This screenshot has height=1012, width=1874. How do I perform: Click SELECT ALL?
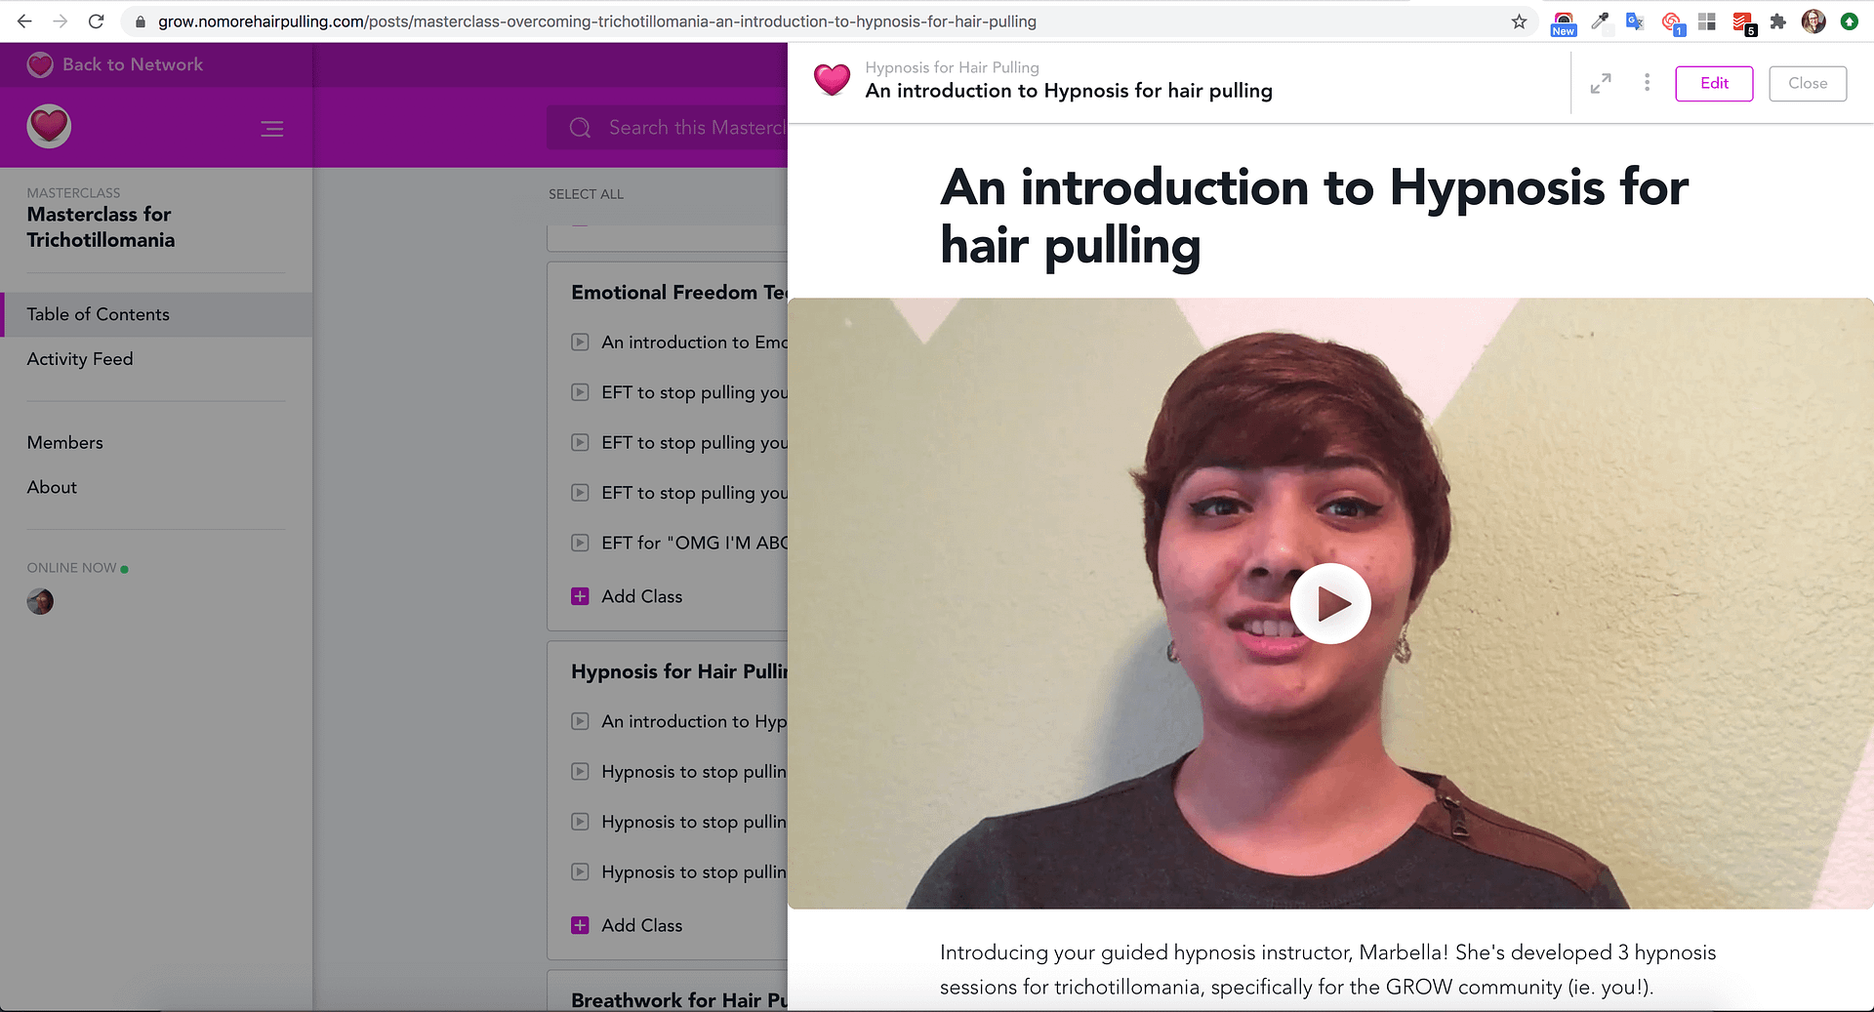click(x=586, y=194)
